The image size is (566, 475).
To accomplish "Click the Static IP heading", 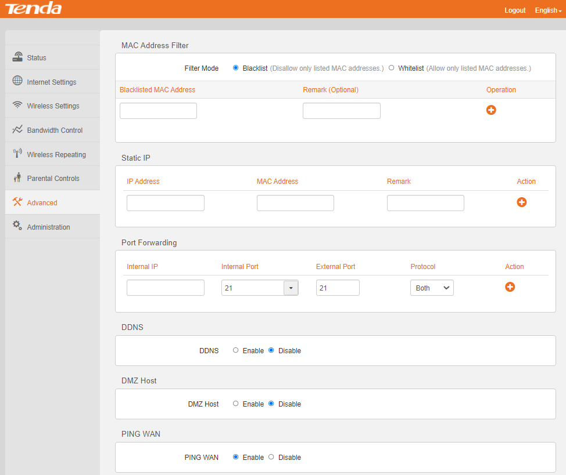I will coord(136,158).
